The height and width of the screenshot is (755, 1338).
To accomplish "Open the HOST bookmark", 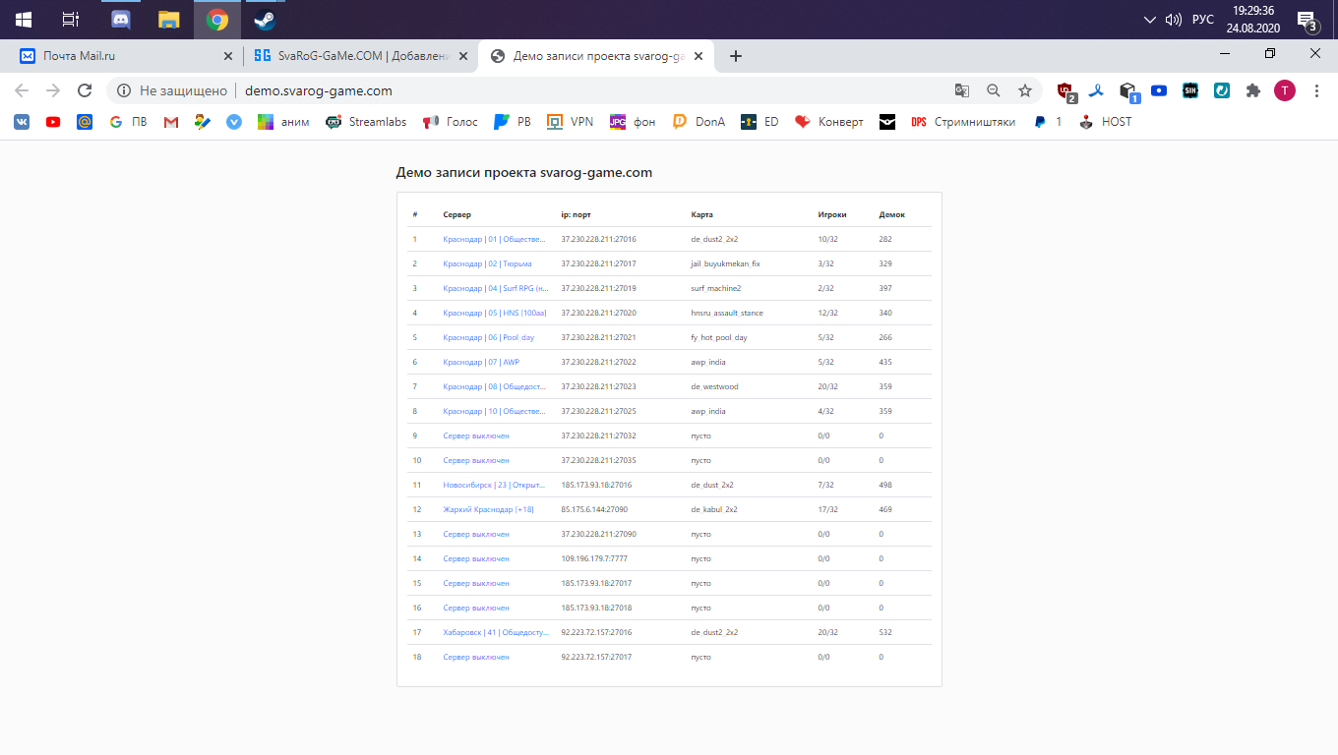I will point(1105,122).
